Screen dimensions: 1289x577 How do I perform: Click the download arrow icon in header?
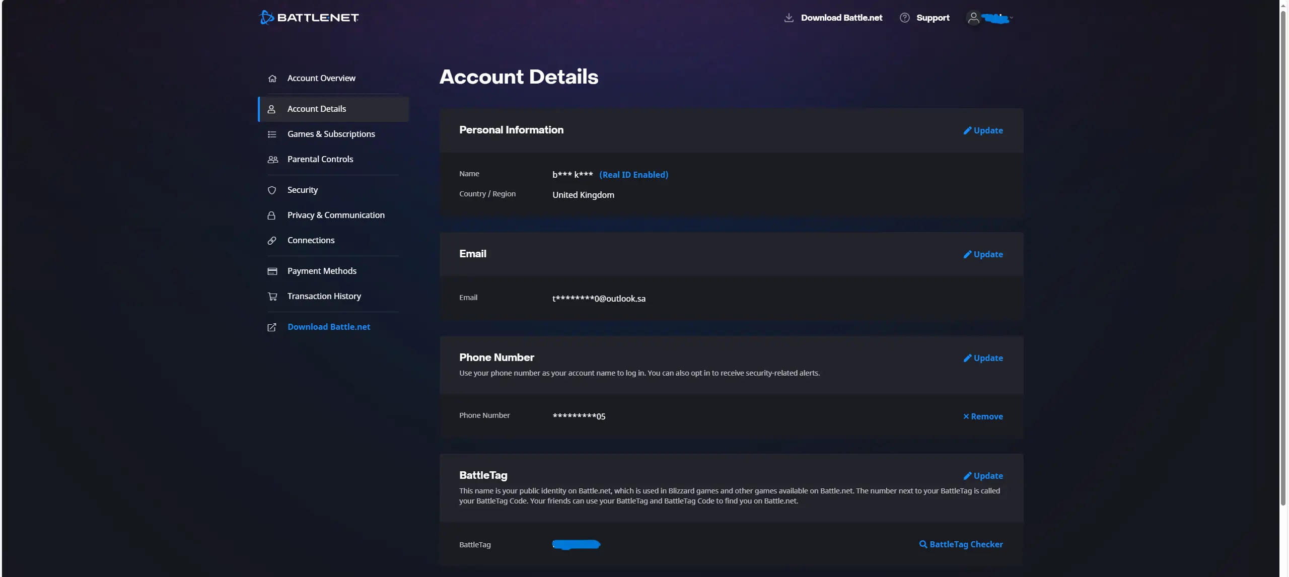[x=789, y=18]
